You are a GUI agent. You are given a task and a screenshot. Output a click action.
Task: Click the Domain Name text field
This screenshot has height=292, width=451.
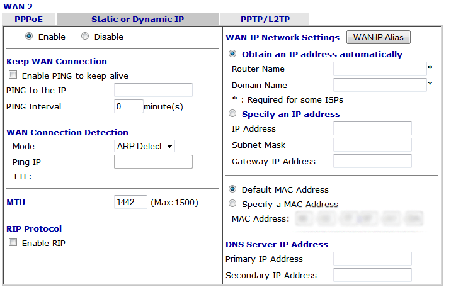pos(380,85)
